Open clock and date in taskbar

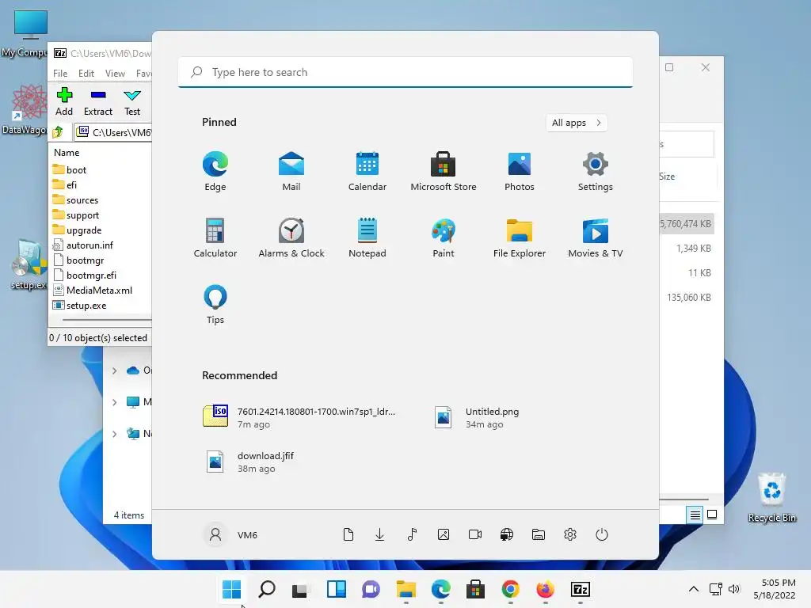pyautogui.click(x=775, y=589)
